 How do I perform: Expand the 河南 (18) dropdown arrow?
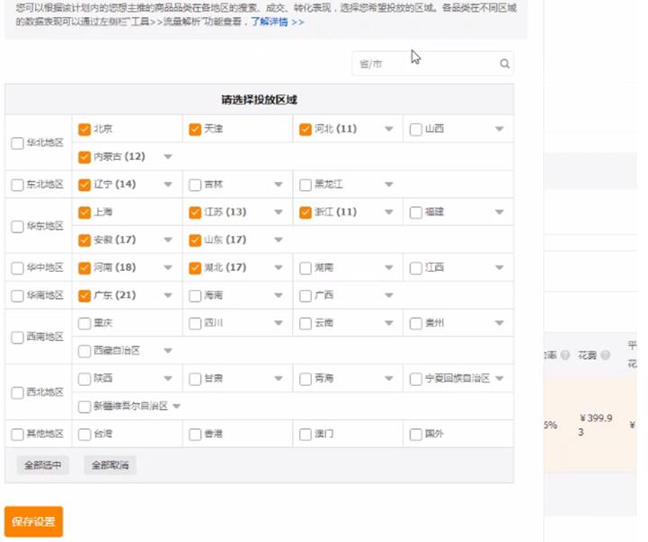click(168, 267)
